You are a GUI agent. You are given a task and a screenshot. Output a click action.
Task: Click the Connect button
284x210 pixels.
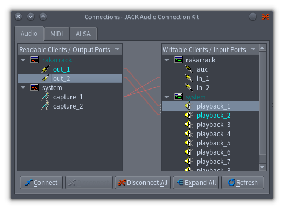pyautogui.click(x=41, y=183)
